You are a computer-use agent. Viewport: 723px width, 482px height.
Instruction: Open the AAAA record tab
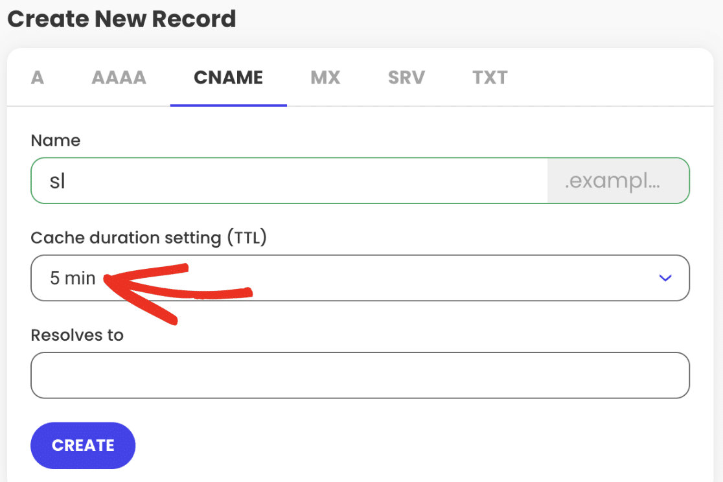click(119, 78)
